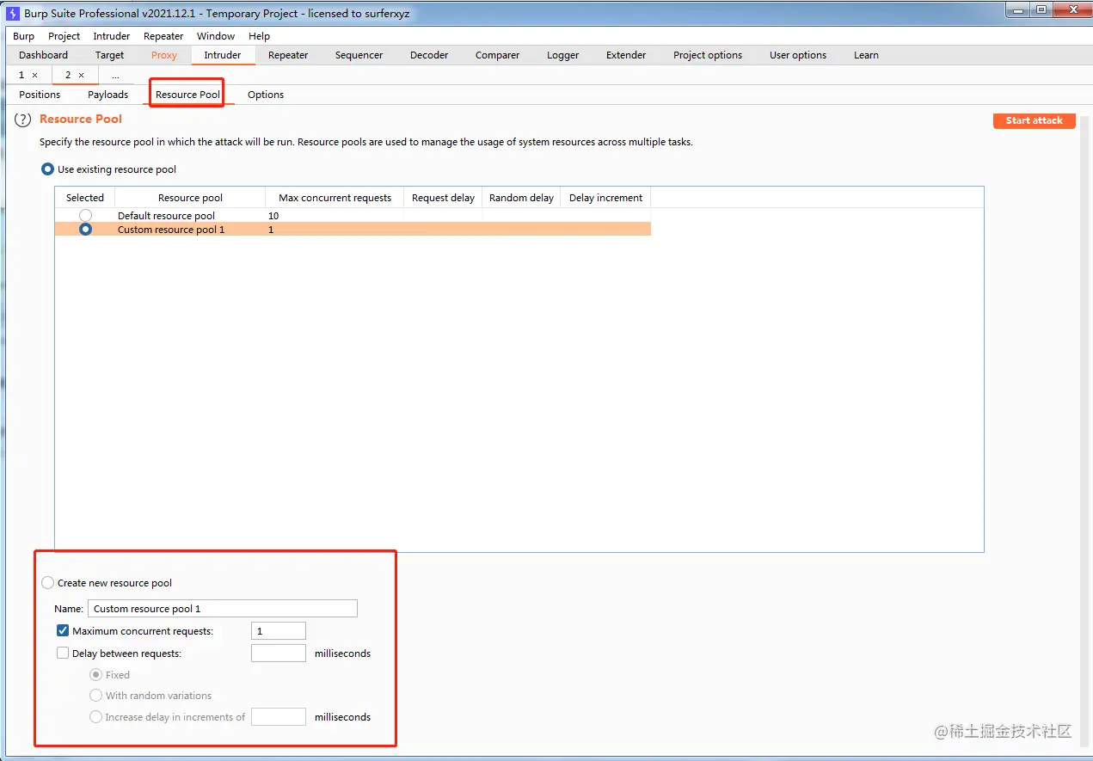Image resolution: width=1093 pixels, height=761 pixels.
Task: Switch to the Proxy tab
Action: tap(164, 55)
